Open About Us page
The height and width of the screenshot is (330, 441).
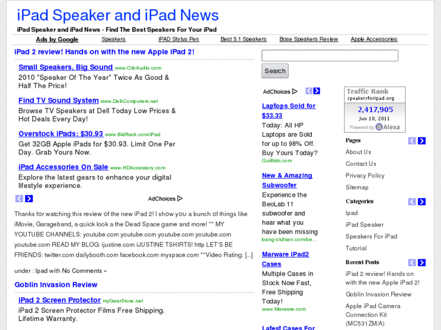pos(359,152)
